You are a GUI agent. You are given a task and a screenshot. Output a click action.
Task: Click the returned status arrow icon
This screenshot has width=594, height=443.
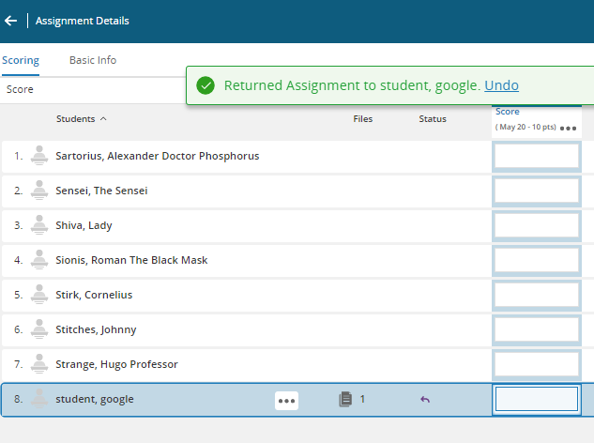coord(425,400)
